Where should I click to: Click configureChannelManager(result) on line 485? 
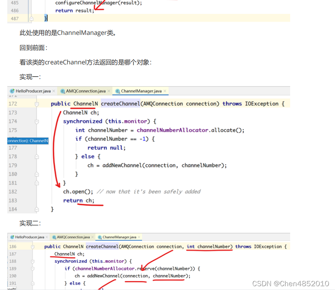point(99,3)
